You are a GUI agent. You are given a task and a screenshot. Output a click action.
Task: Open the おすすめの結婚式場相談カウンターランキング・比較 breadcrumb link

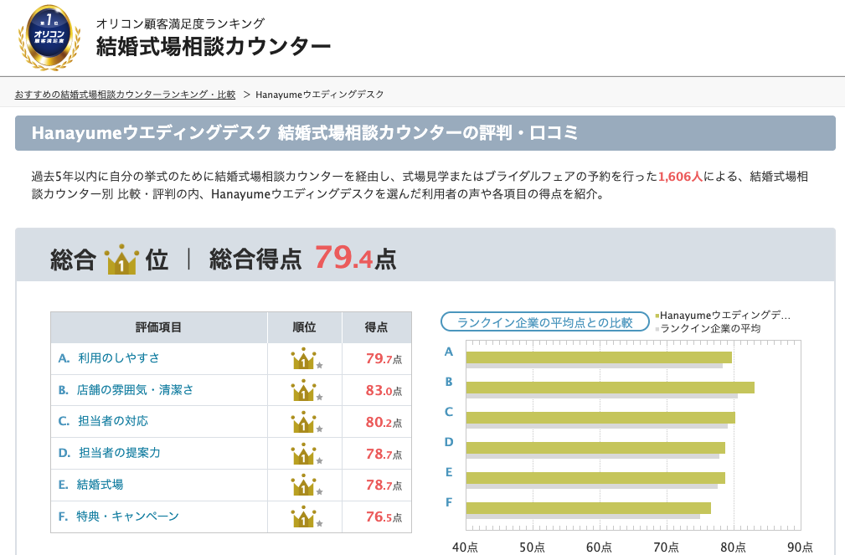point(126,95)
